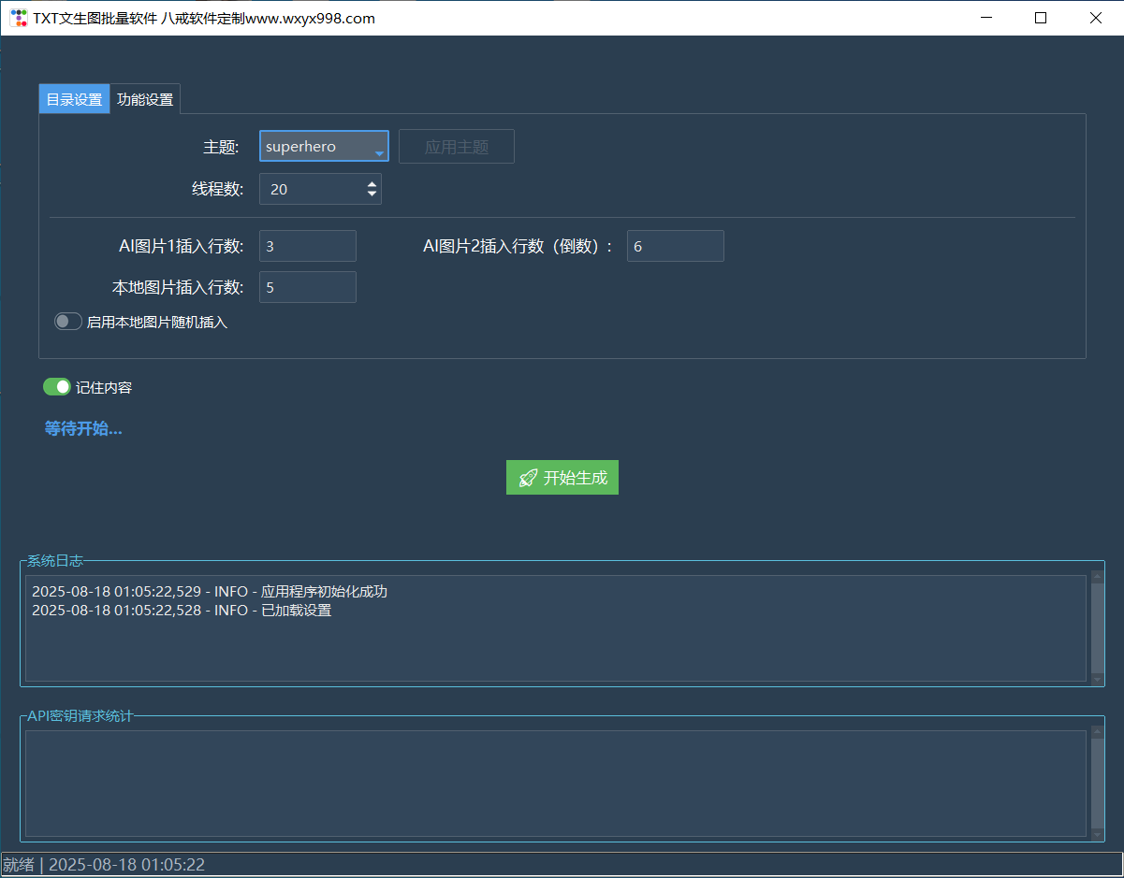Viewport: 1124px width, 878px height.
Task: Click the AI图片1插入行数 input field
Action: 307,246
